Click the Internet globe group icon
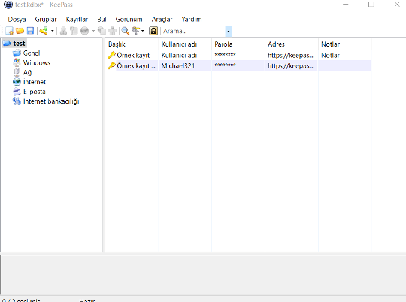The image size is (406, 302). (x=17, y=82)
